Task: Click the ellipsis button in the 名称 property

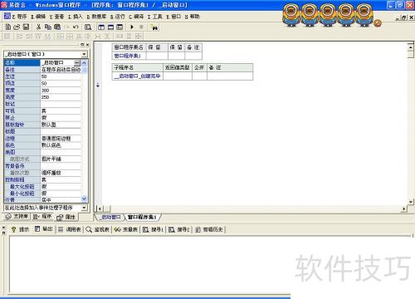Action: tap(77, 63)
